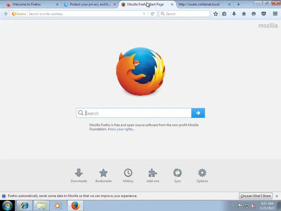Click the start page Search box
This screenshot has height=211, width=281.
134,113
